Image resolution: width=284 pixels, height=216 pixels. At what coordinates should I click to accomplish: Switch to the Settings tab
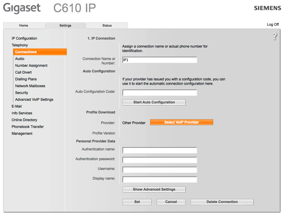point(66,25)
